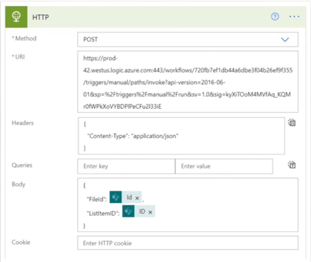
Task: Click the 'Enter HTTP cookie' field
Action: point(188,243)
